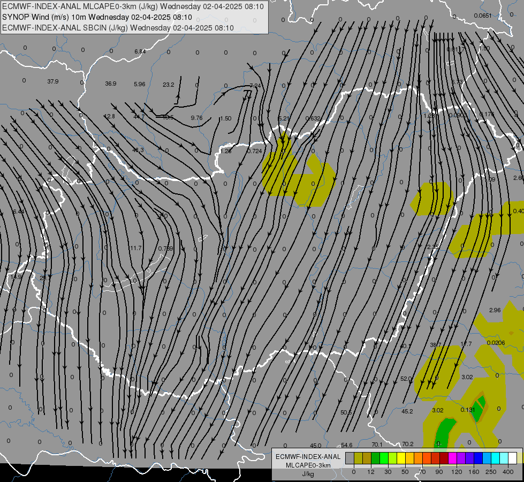The width and height of the screenshot is (524, 482).
Task: Click the map value 0.131
Action: 468,410
